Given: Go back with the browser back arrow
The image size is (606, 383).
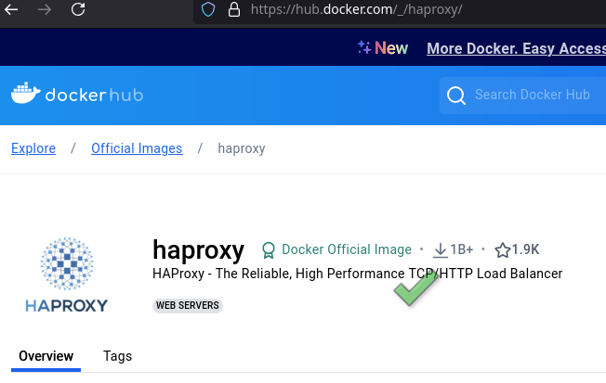Looking at the screenshot, I should [x=11, y=9].
